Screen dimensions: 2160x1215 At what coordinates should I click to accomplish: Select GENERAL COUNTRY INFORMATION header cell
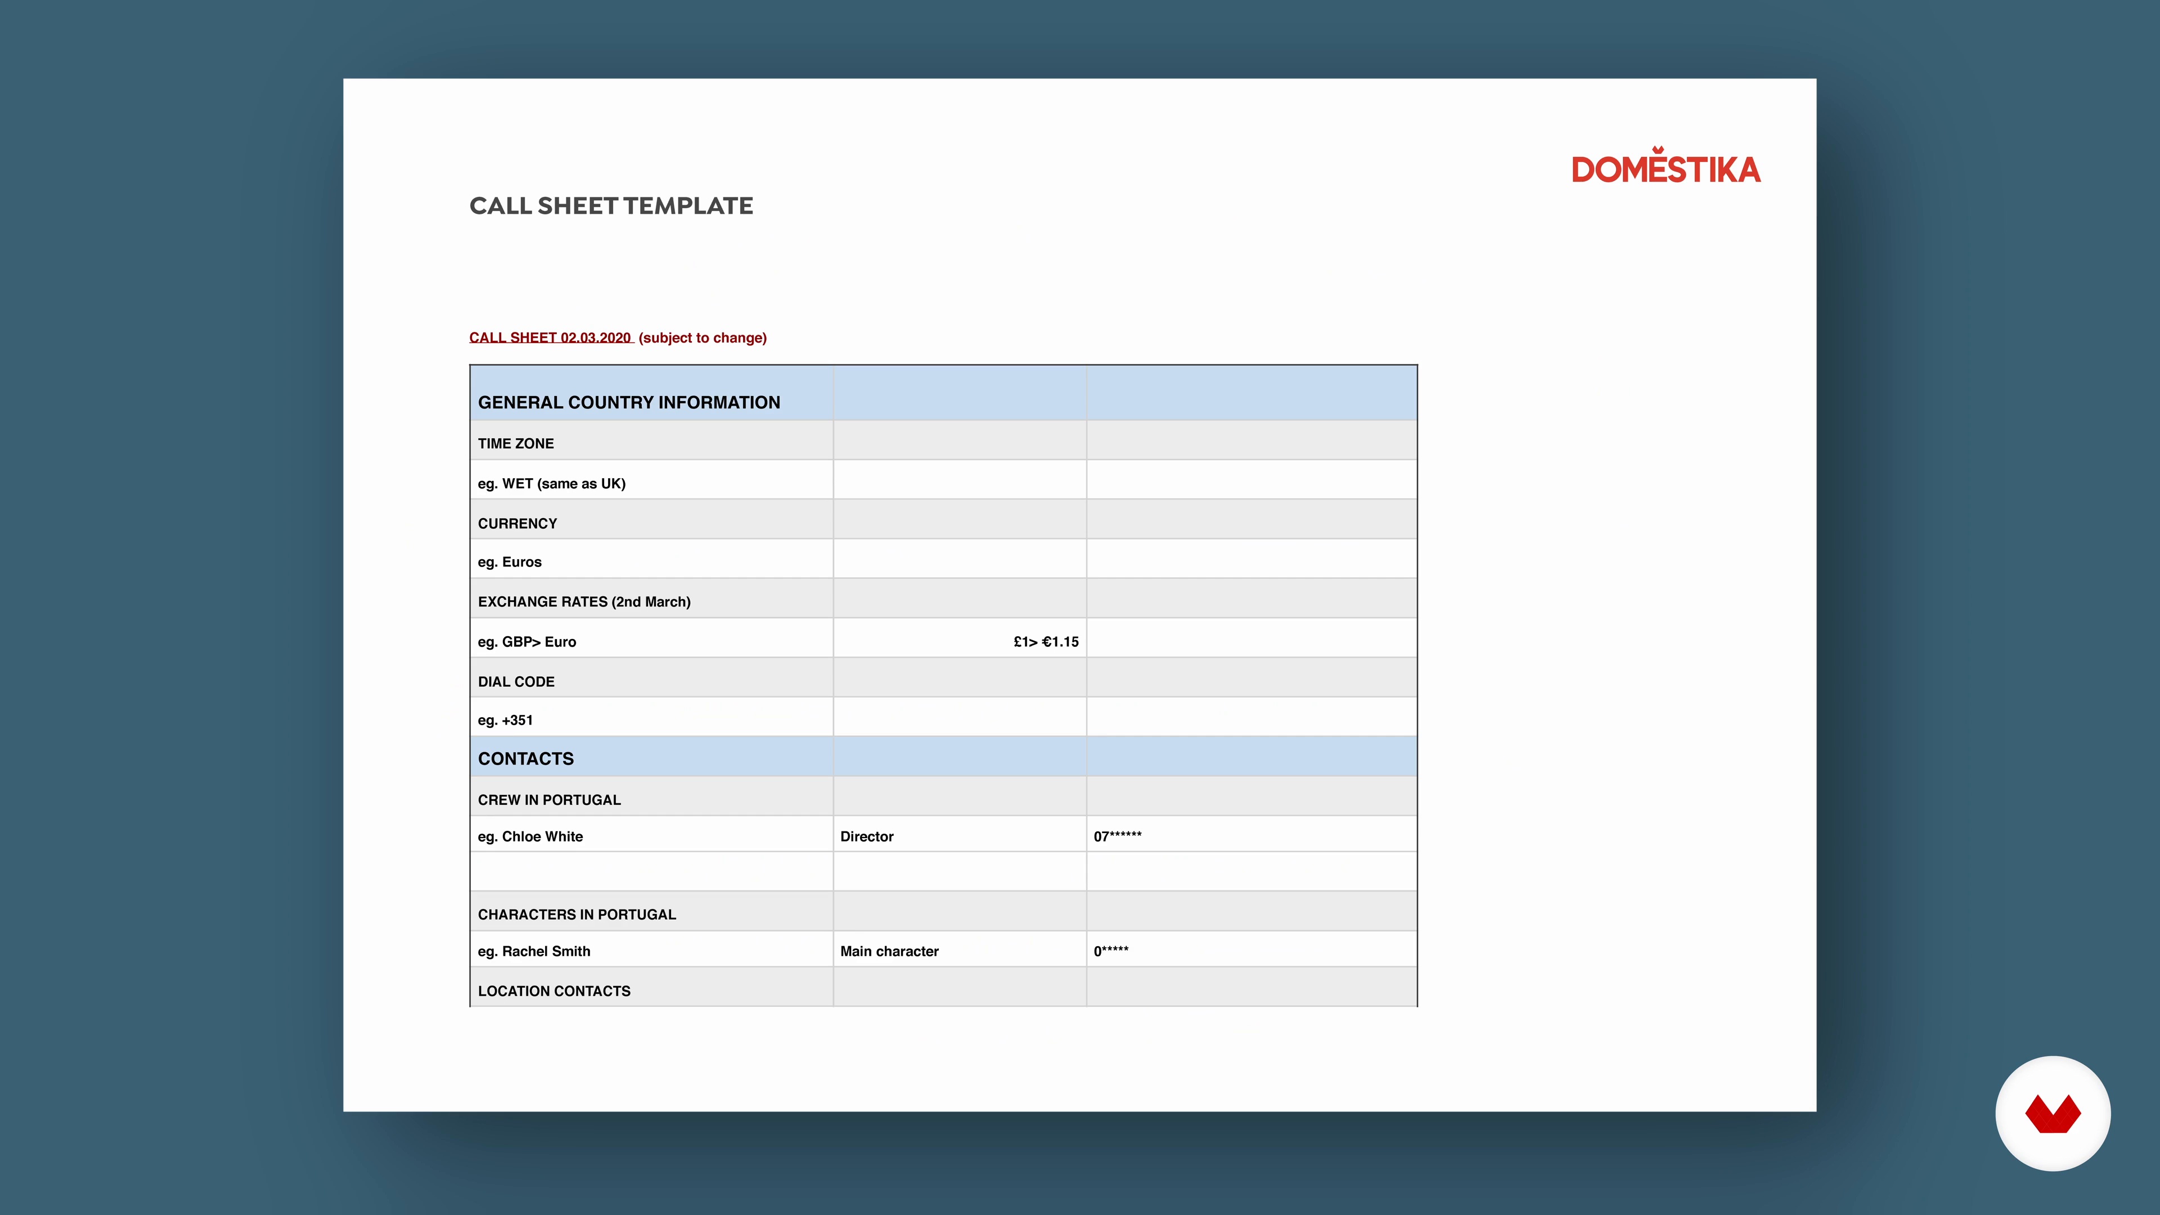tap(651, 393)
